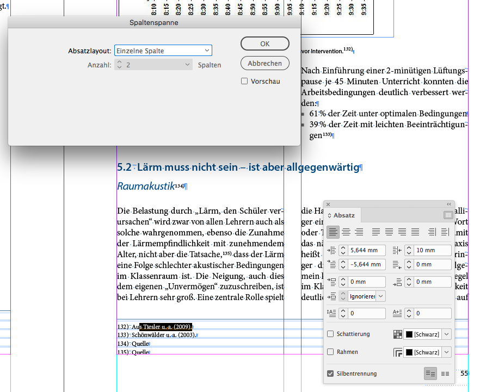The image size is (480, 392).
Task: Confirm dialog with OK button
Action: click(264, 43)
